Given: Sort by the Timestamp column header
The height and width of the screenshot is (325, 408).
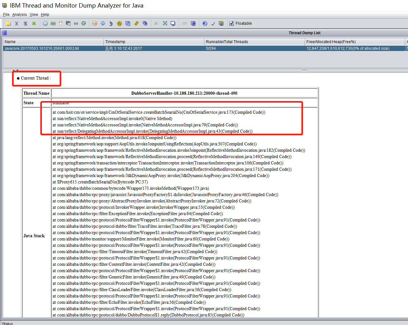Looking at the screenshot, I should point(154,42).
